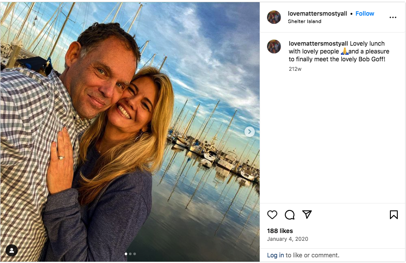The image size is (406, 263).
Task: Like the post with the heart icon
Action: pos(272,215)
